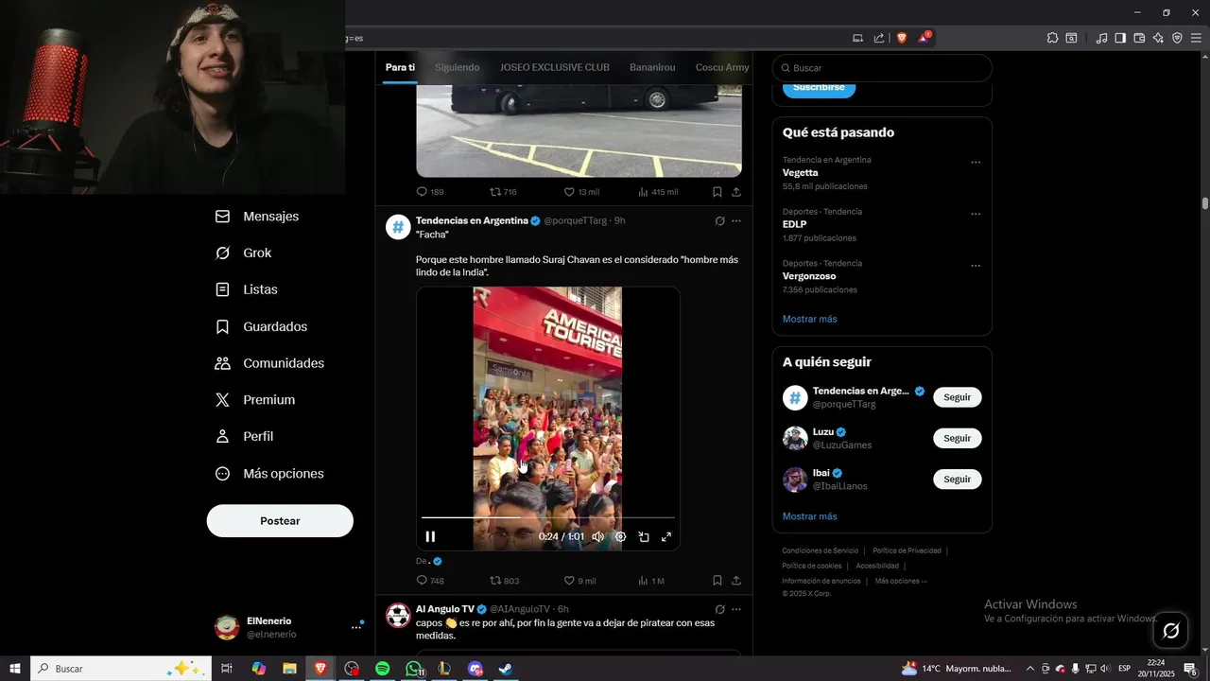1210x681 pixels.
Task: Reply to the bus video post (189)
Action: point(430,192)
